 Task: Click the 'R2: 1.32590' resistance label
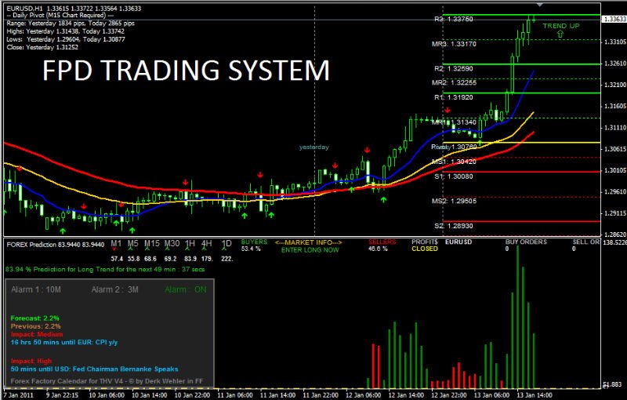(x=454, y=69)
